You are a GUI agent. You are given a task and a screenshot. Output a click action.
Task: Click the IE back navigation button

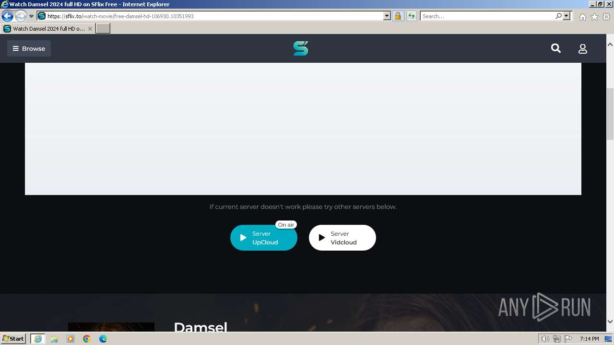7,16
